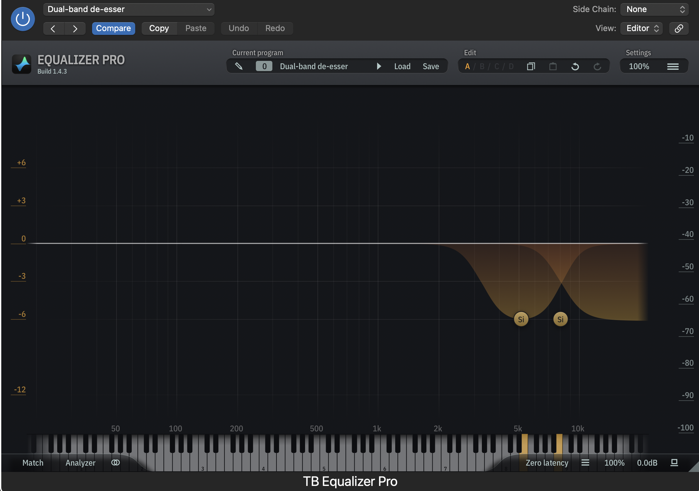The height and width of the screenshot is (491, 699).
Task: Click the program number 0 field
Action: point(264,66)
